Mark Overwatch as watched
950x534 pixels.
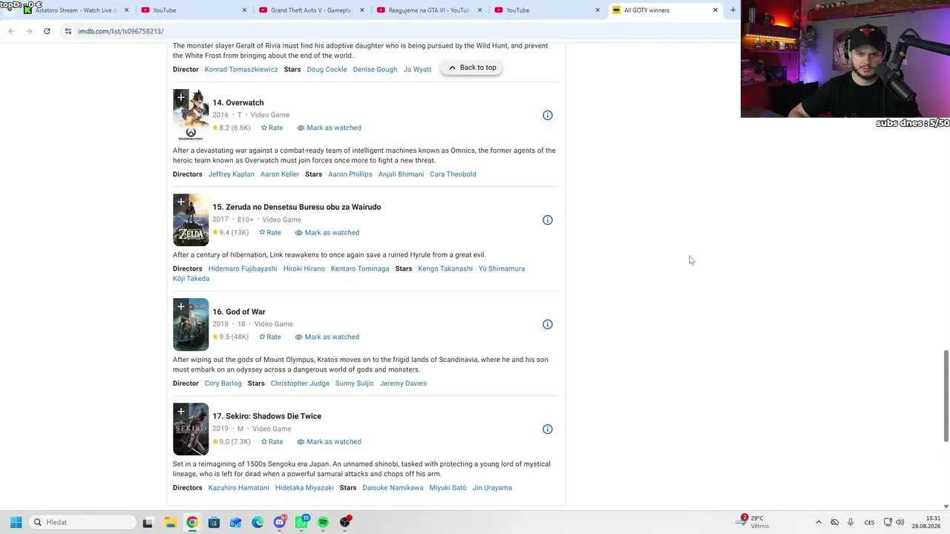[329, 128]
